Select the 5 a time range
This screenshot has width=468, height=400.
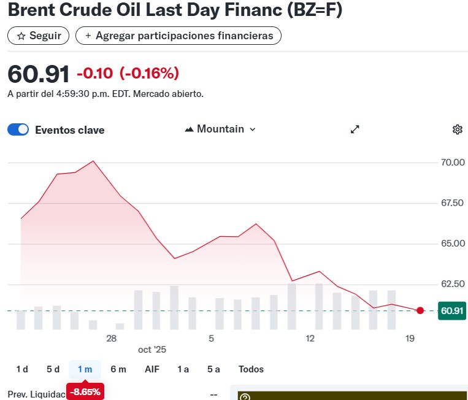pyautogui.click(x=213, y=369)
